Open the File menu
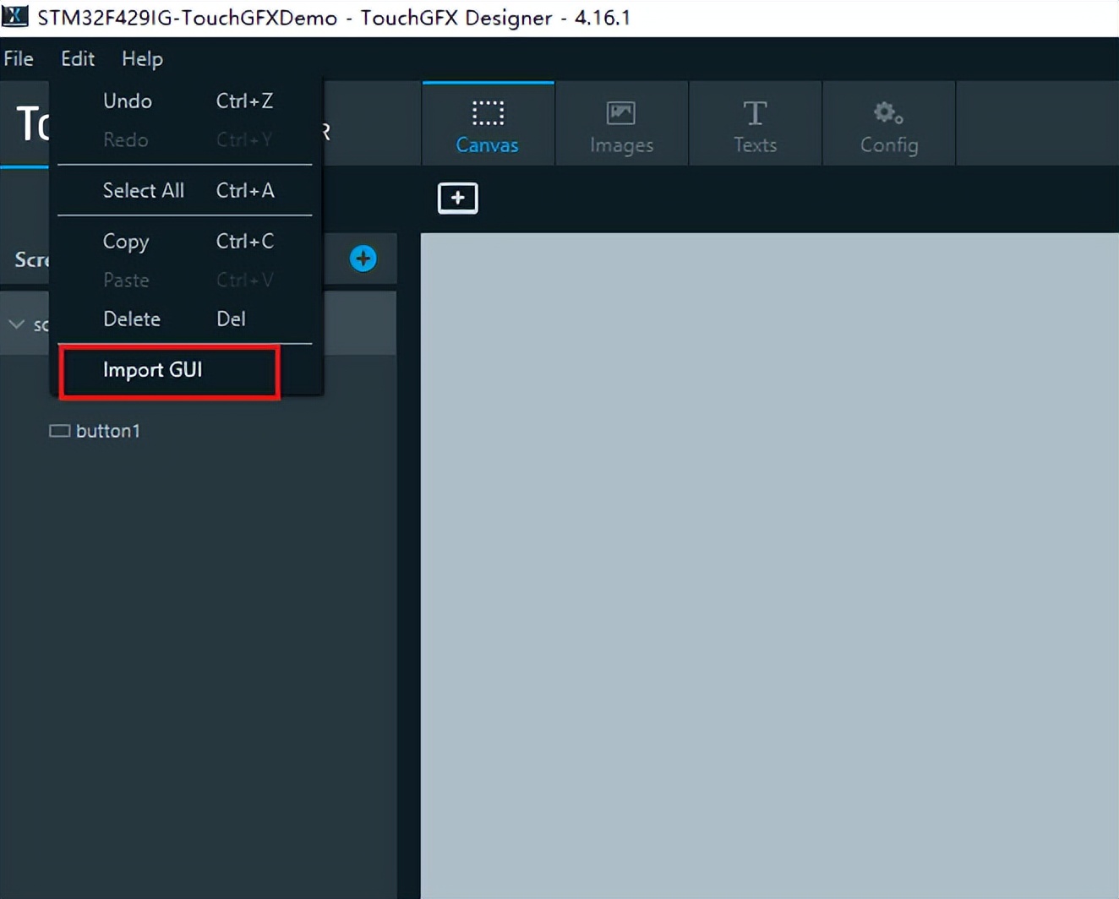1119x899 pixels. tap(19, 59)
